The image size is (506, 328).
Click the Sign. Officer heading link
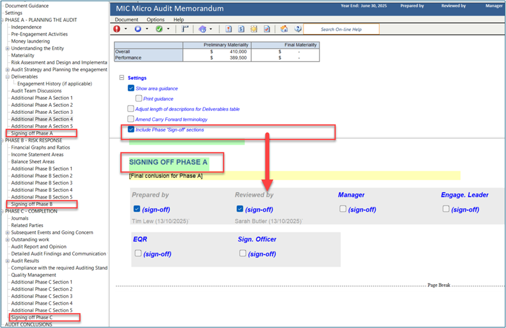pyautogui.click(x=257, y=240)
